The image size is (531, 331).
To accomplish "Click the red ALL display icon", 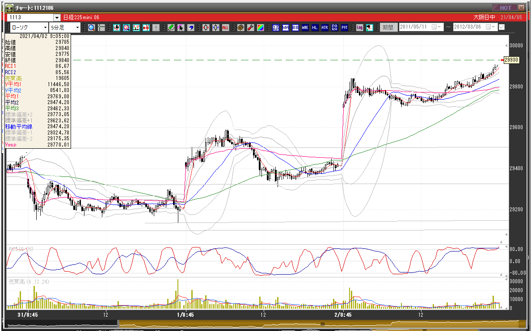I will [x=226, y=28].
